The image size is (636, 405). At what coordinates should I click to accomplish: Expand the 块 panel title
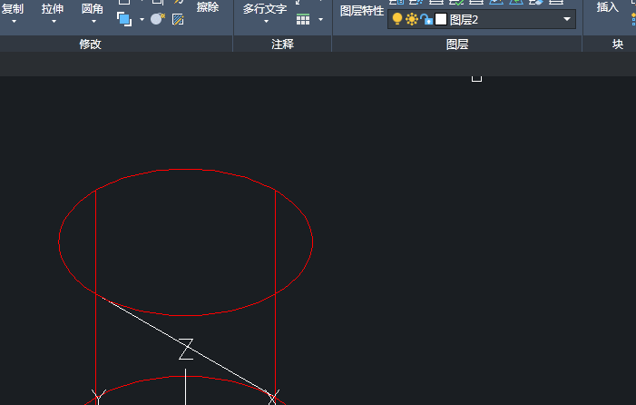618,44
